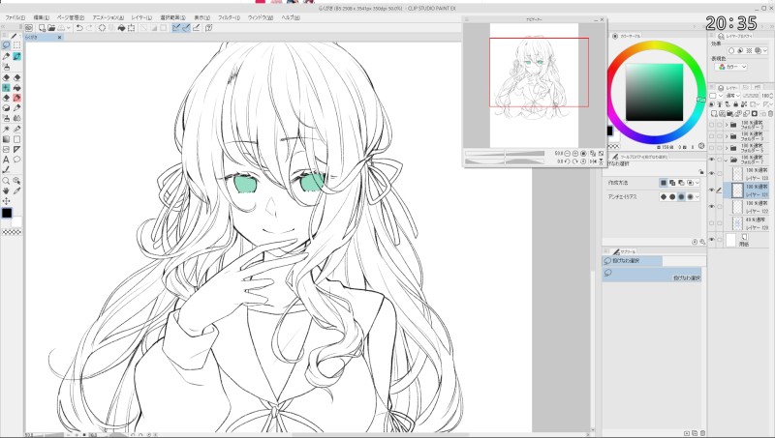Click new selection creation mode button
The width and height of the screenshot is (775, 438).
pos(664,183)
